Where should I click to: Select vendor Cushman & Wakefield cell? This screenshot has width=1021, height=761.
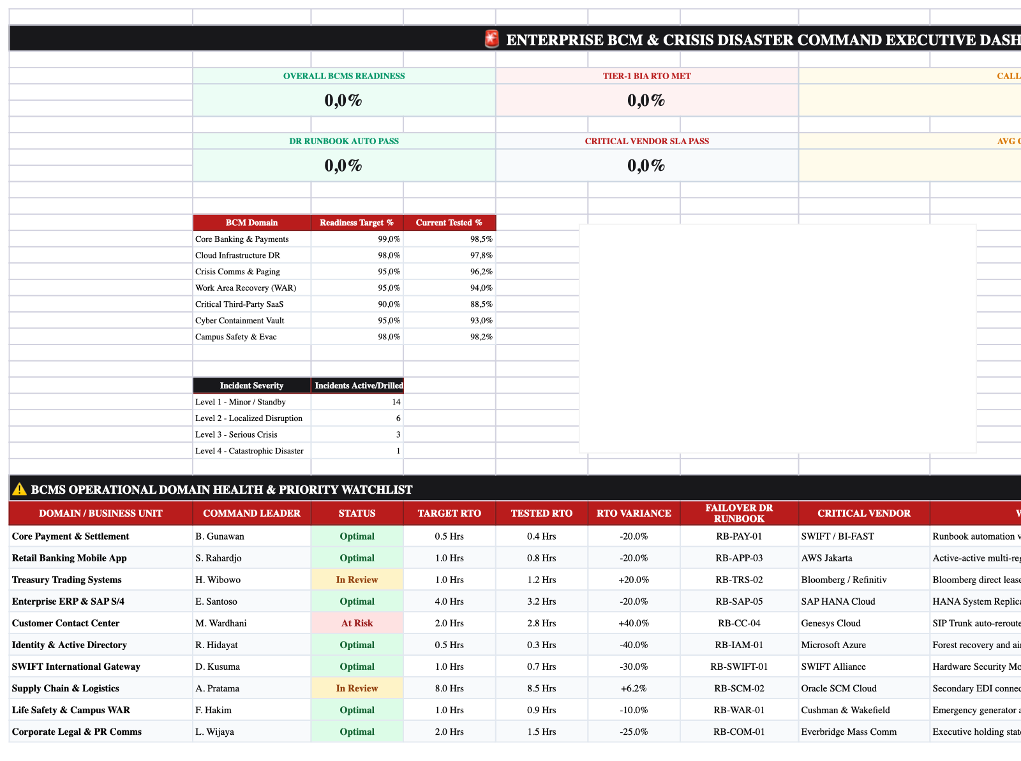click(x=864, y=710)
